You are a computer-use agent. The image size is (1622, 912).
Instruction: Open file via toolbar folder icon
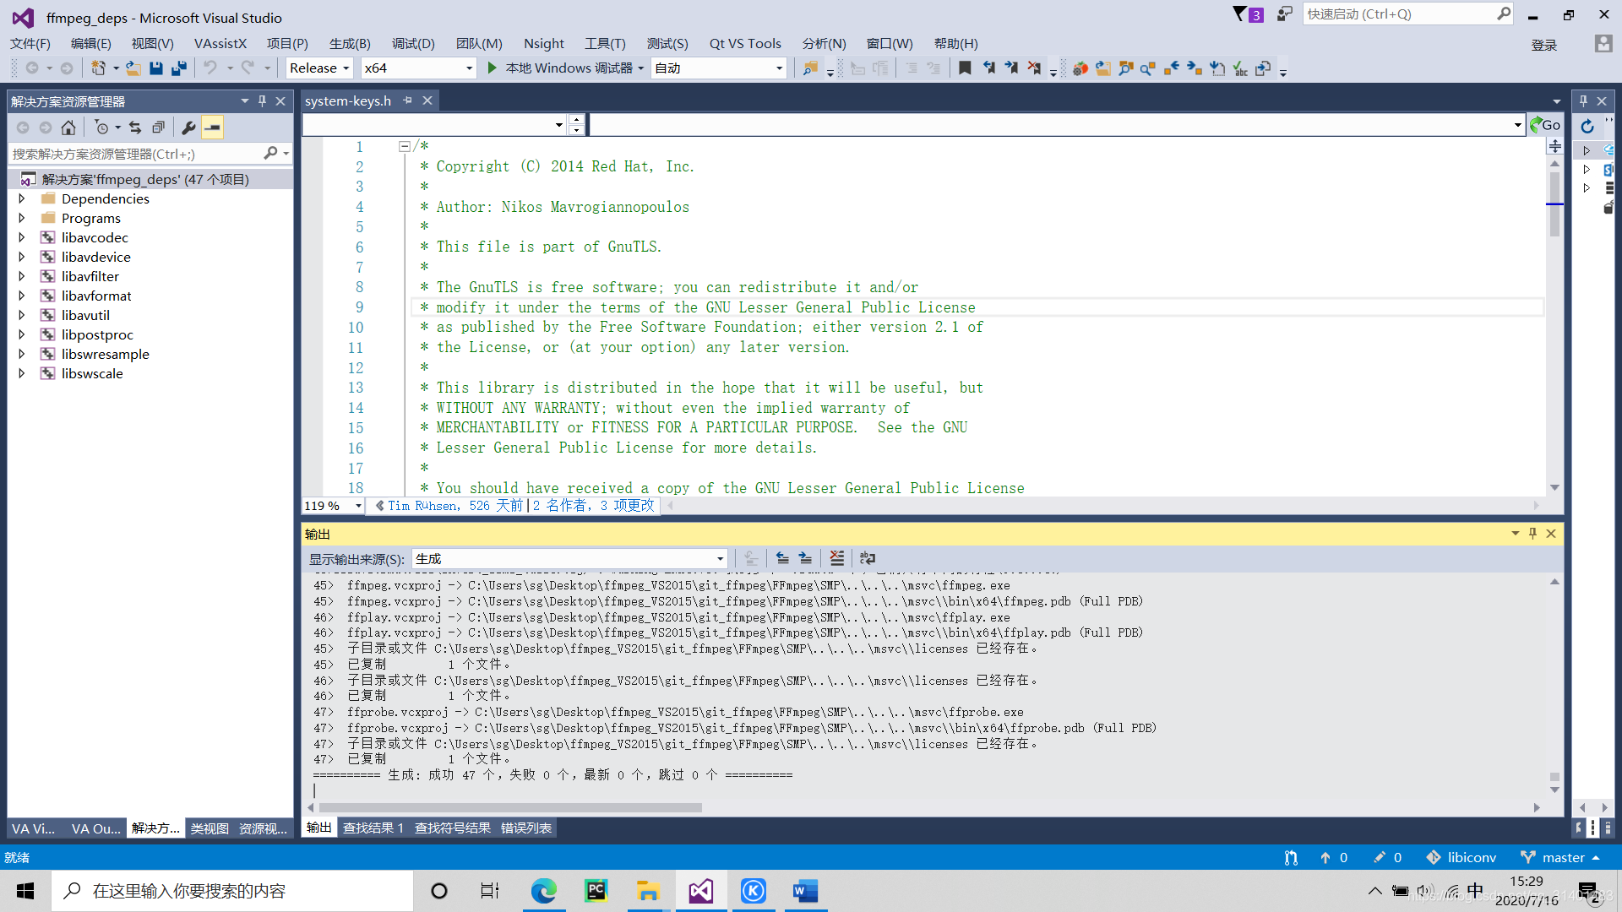(x=133, y=68)
